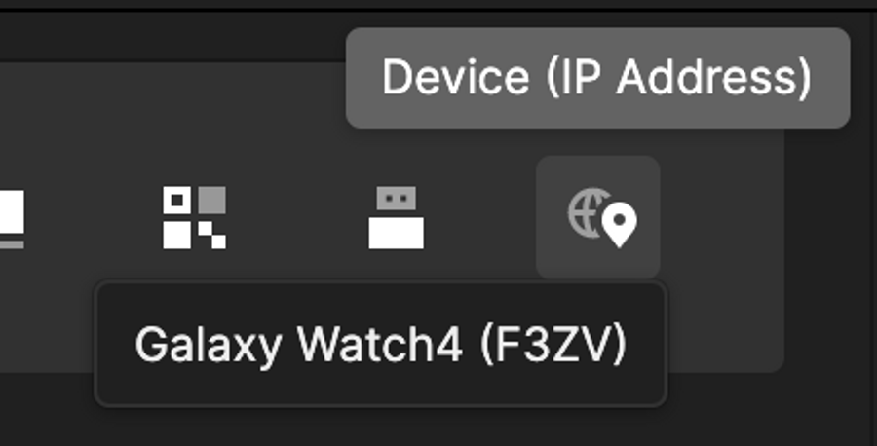Select the monitor icon at left edge

[x=12, y=218]
